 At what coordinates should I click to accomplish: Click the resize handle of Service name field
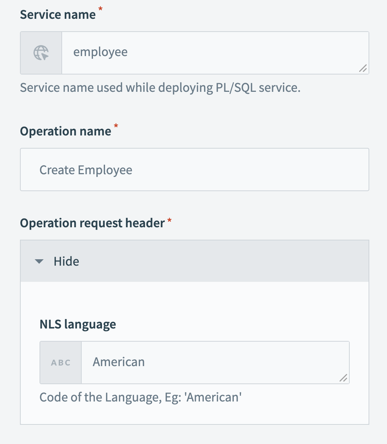pos(363,68)
